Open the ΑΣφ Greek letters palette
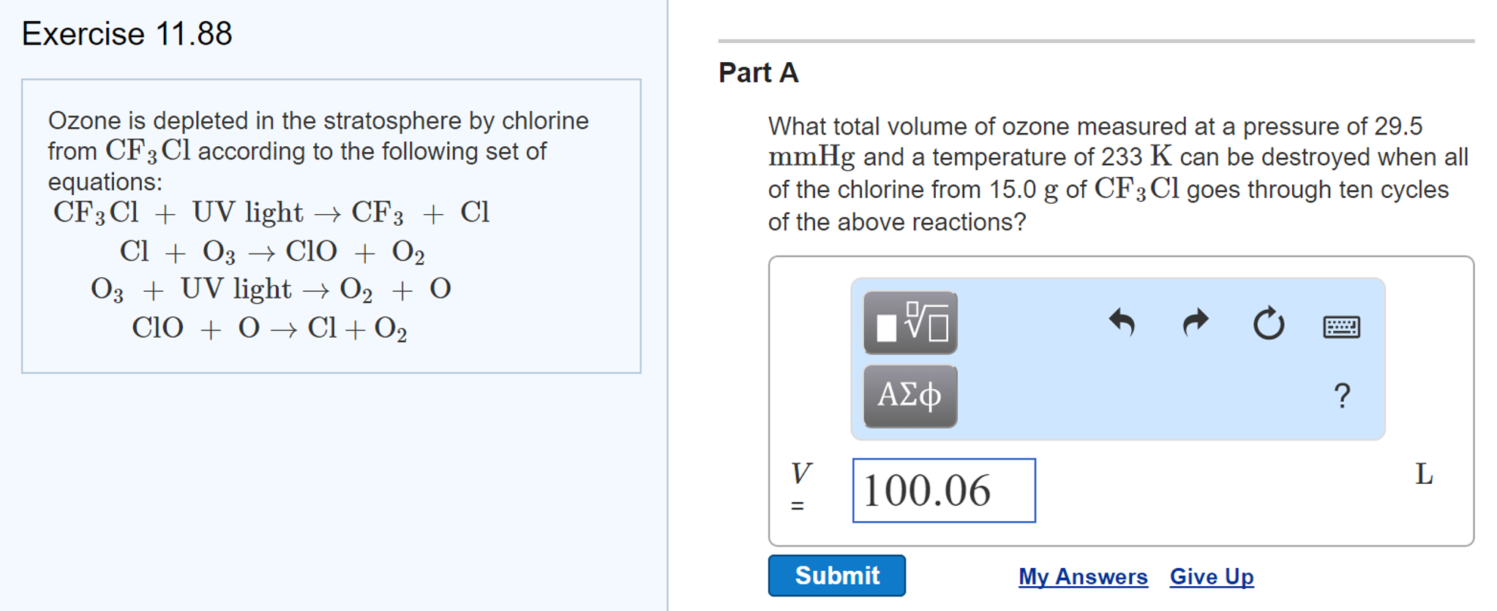Screen dimensions: 1497x611 point(909,397)
